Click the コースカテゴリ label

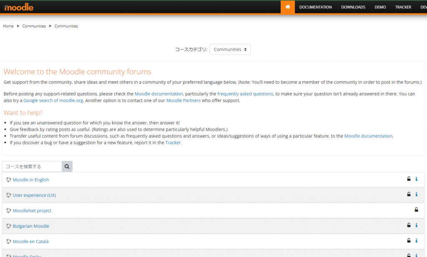191,50
